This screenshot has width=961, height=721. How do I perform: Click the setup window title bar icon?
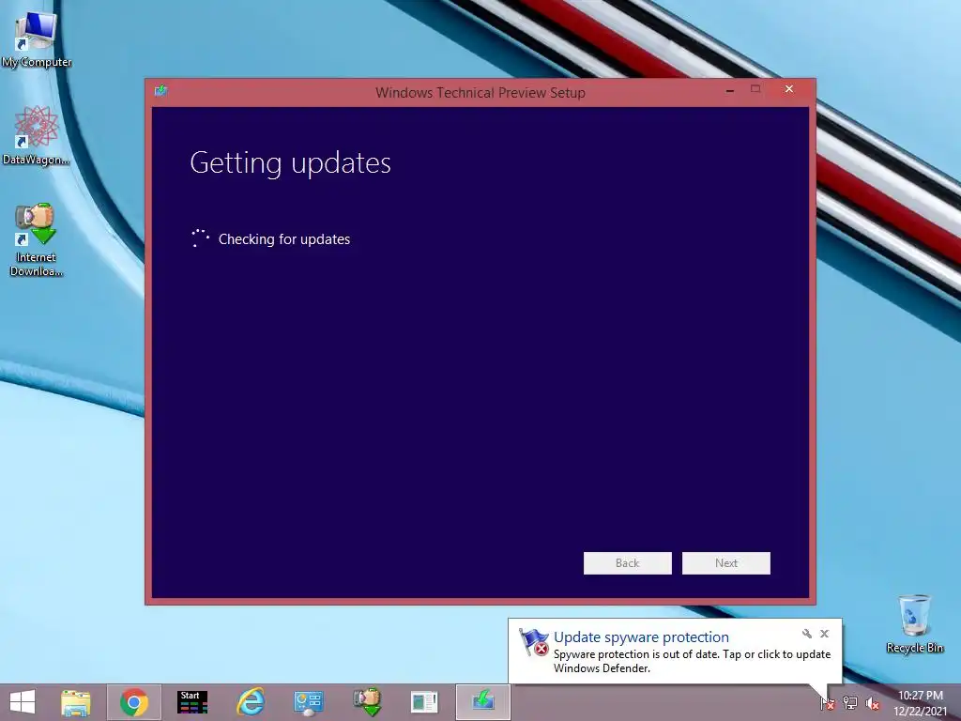tap(160, 91)
